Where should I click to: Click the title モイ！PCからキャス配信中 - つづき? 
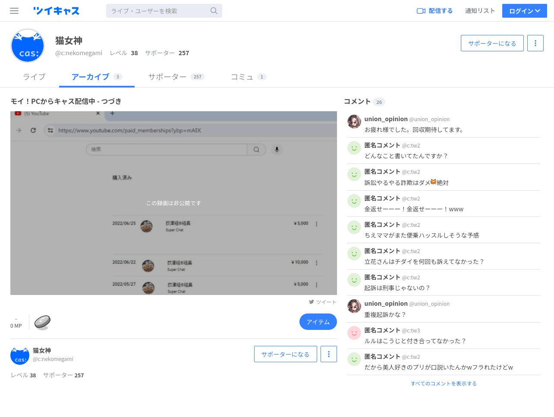(x=66, y=101)
